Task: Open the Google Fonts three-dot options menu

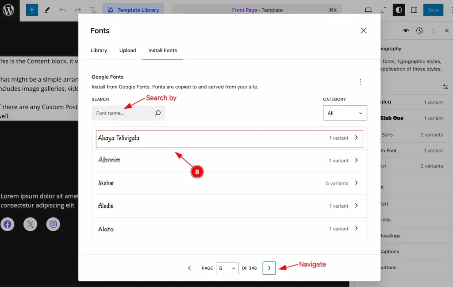Action: (x=360, y=82)
